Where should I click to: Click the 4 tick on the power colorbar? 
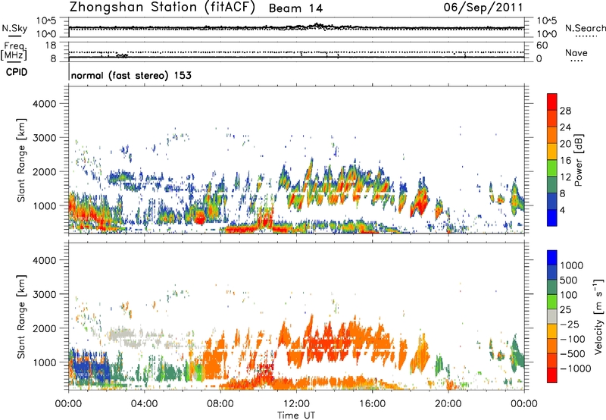[562, 210]
